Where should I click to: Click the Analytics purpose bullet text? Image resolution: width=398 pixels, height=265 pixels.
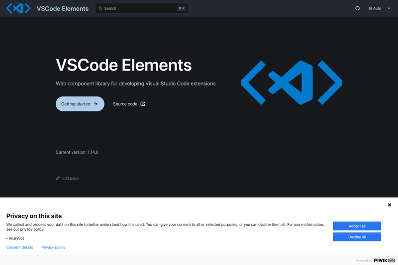[15, 238]
